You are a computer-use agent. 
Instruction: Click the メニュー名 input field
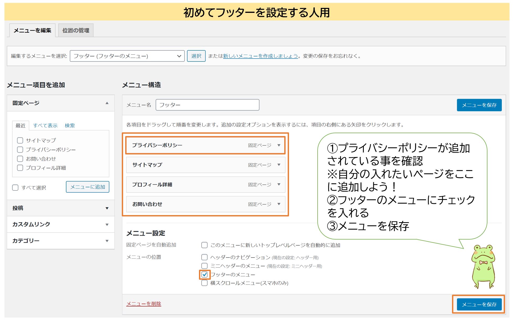coord(207,105)
